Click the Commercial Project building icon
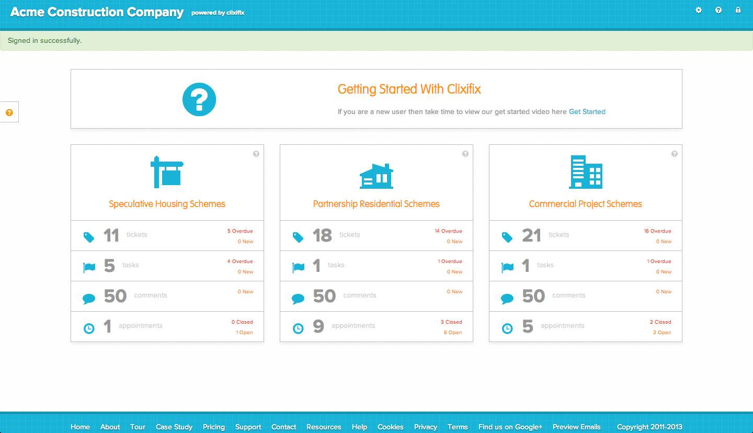Viewport: 753px width, 433px height. 586,172
